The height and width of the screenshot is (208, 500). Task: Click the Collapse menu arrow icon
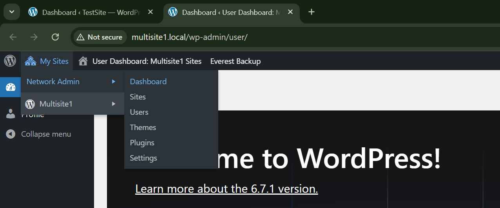point(11,134)
